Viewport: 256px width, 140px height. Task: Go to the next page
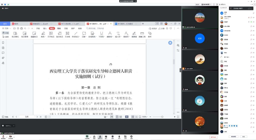[37, 117]
